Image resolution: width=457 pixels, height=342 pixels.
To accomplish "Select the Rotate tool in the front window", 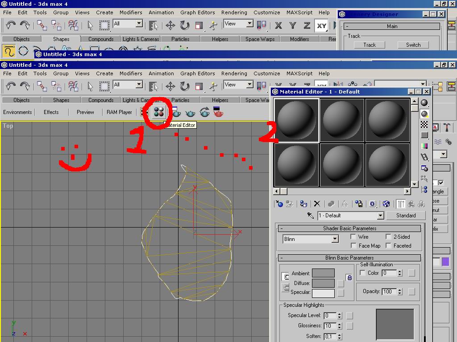I will click(184, 86).
